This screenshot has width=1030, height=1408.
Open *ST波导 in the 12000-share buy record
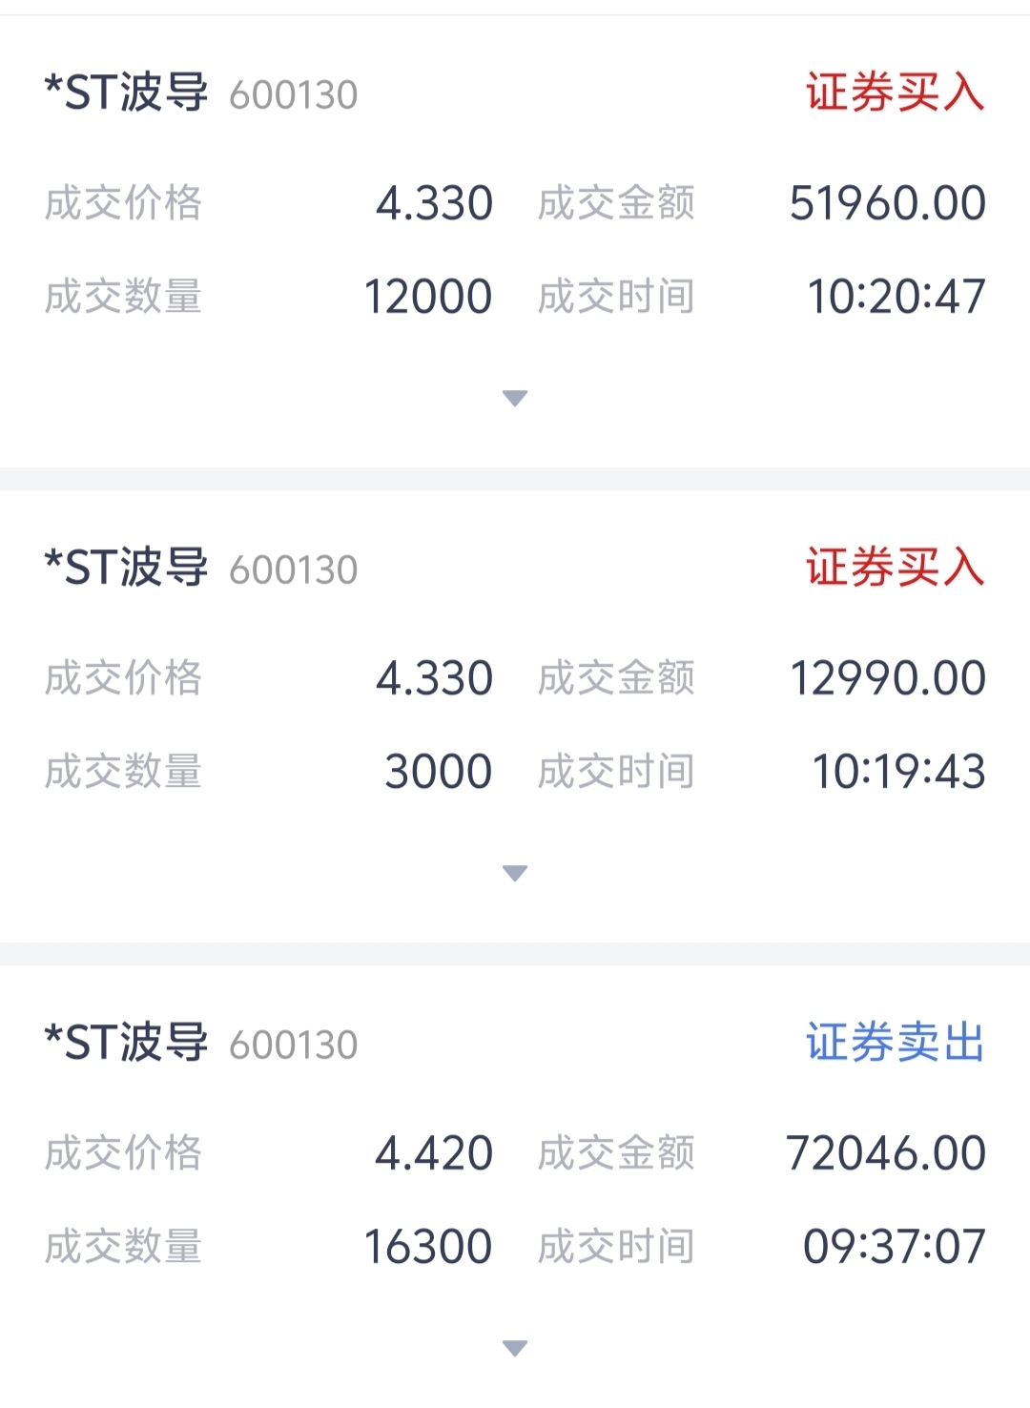point(127,93)
